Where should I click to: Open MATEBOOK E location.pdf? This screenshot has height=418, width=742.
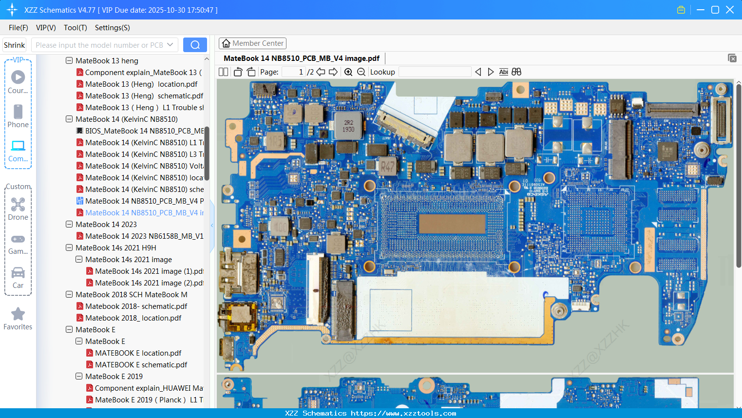click(133, 353)
